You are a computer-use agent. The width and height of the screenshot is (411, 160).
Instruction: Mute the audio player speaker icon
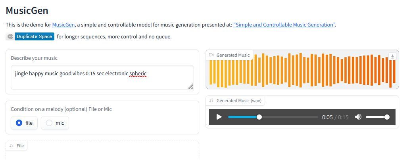tap(358, 117)
